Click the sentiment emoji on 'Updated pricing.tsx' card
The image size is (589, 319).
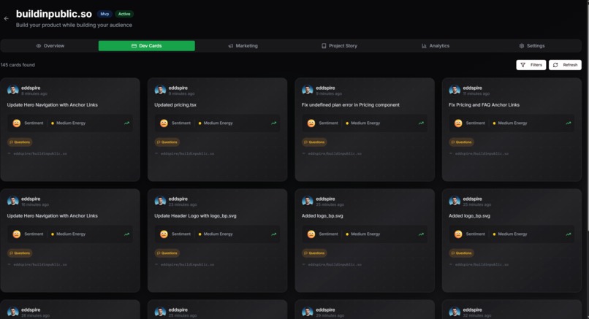click(164, 123)
